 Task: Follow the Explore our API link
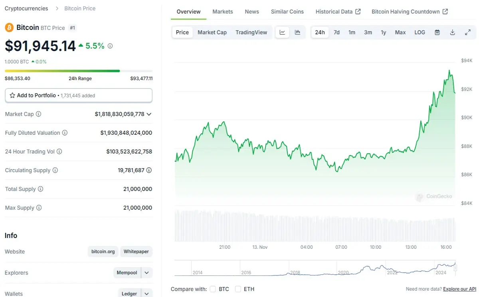pos(459,289)
